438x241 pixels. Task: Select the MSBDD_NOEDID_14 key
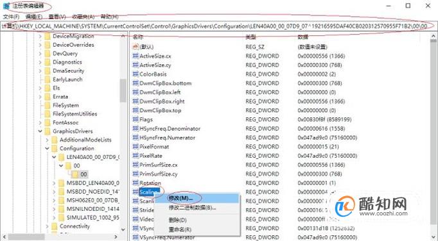92,192
